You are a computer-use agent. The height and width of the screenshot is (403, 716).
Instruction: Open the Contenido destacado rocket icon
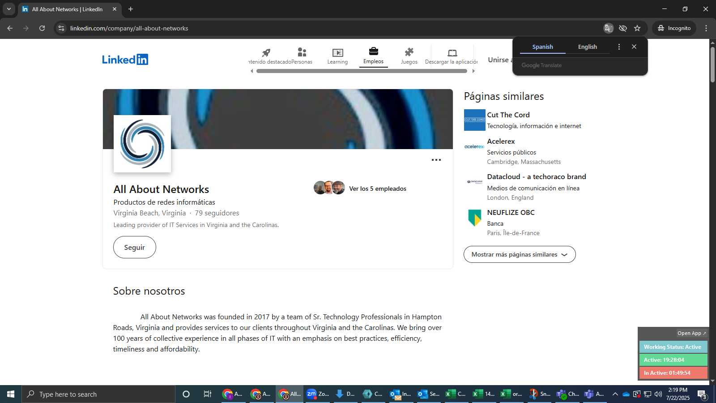click(x=266, y=52)
